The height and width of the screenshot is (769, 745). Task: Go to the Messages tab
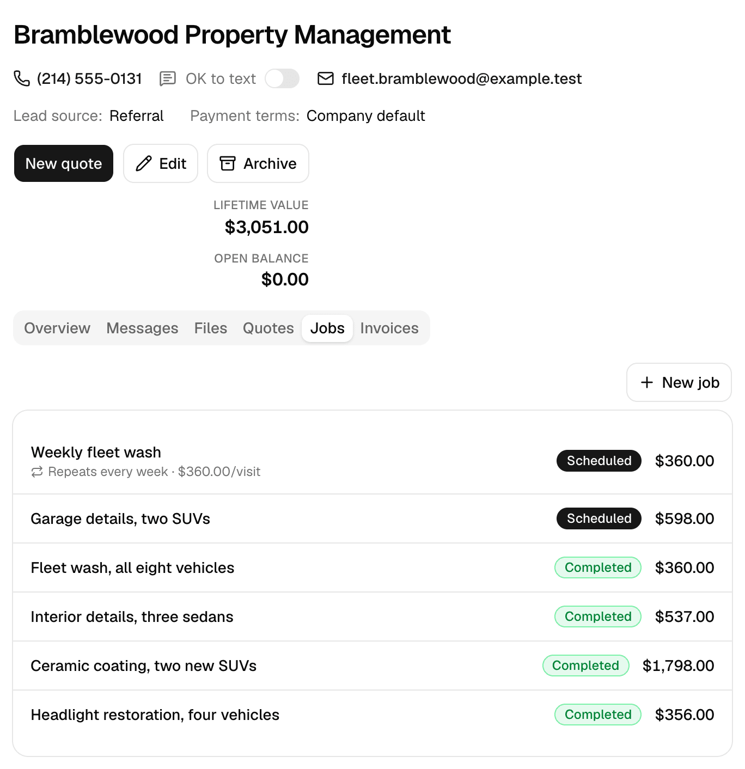(143, 328)
